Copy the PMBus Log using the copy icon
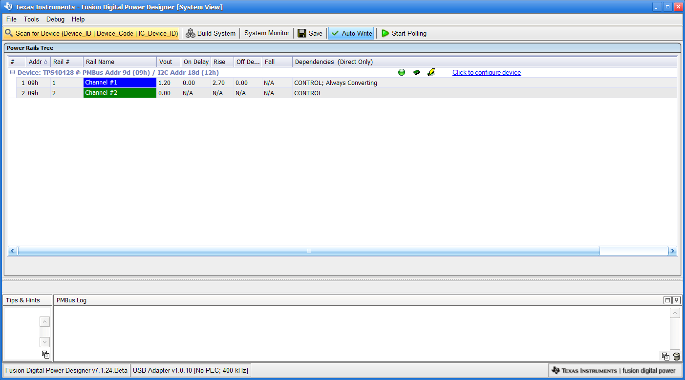This screenshot has height=380, width=685. click(665, 357)
